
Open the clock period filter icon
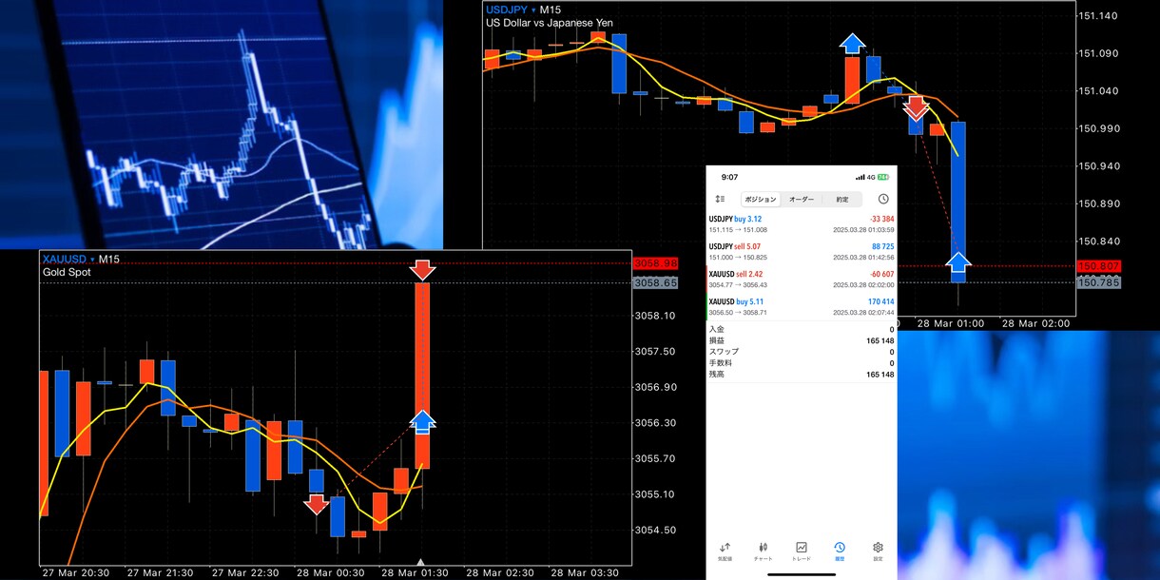[883, 199]
